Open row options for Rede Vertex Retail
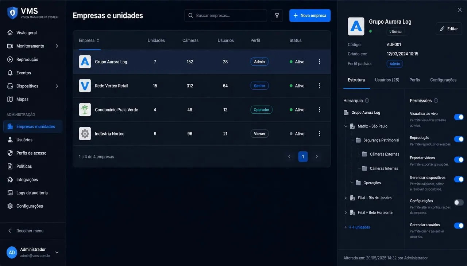The height and width of the screenshot is (266, 467). pyautogui.click(x=320, y=86)
